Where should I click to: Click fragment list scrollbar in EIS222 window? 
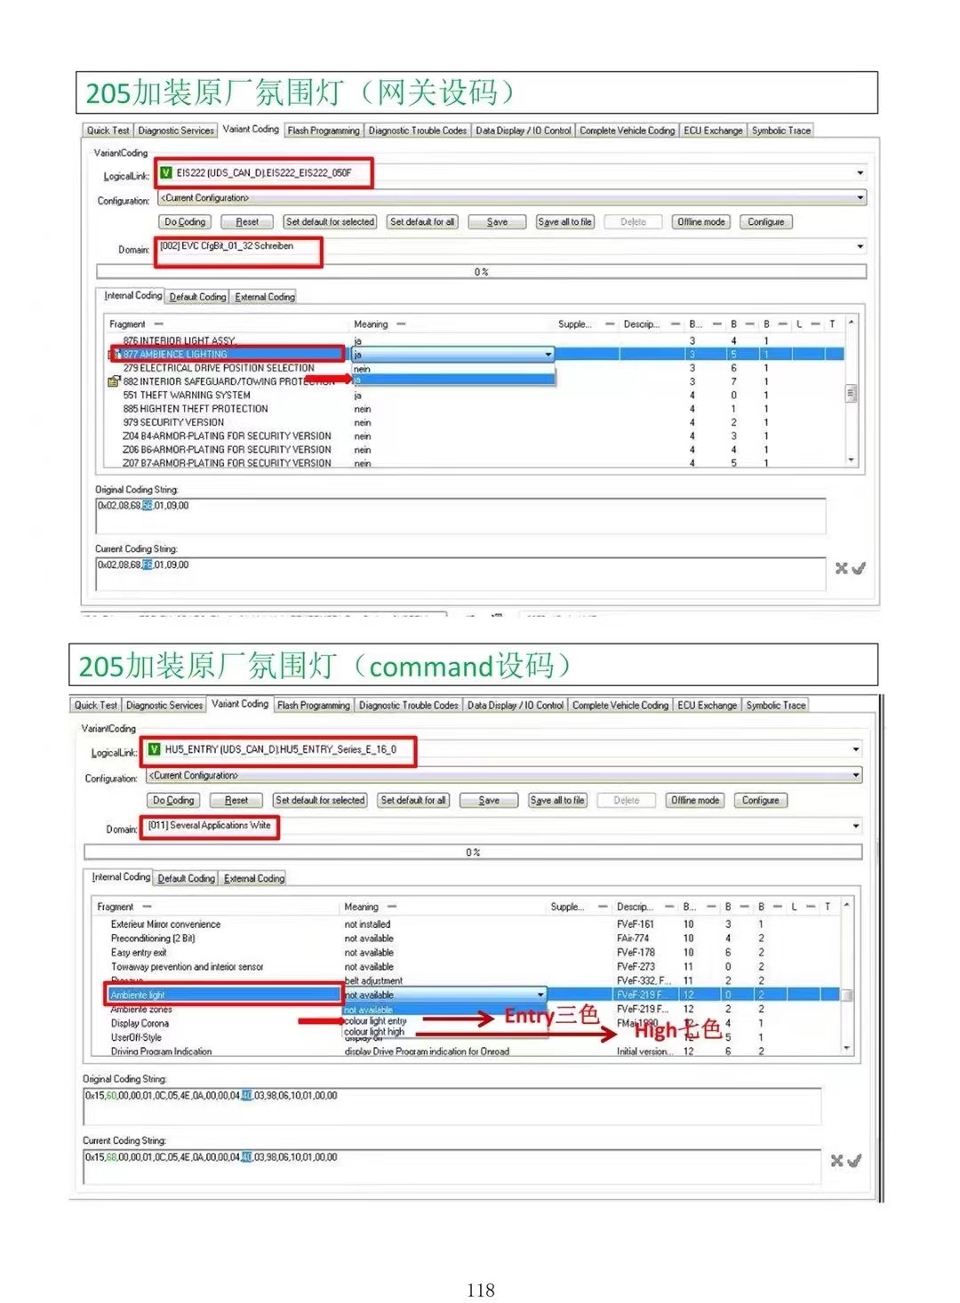pos(852,392)
